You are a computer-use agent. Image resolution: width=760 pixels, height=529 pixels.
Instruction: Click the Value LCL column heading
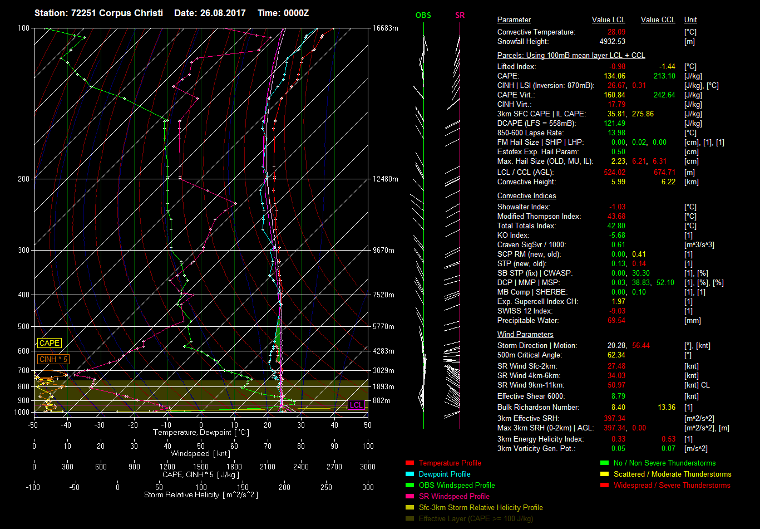point(608,20)
